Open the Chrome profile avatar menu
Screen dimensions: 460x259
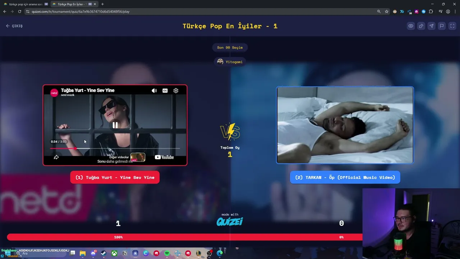pyautogui.click(x=448, y=12)
